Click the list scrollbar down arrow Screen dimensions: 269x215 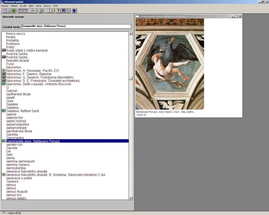click(x=130, y=198)
